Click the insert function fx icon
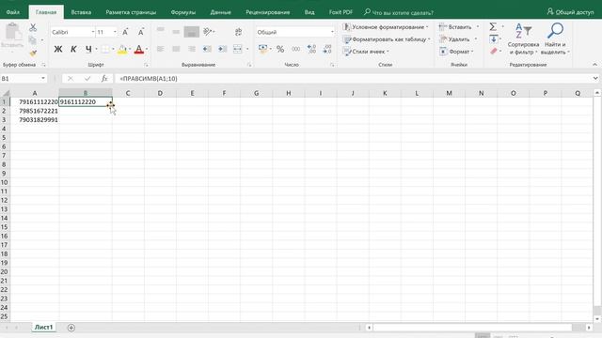602x338 pixels. click(104, 79)
